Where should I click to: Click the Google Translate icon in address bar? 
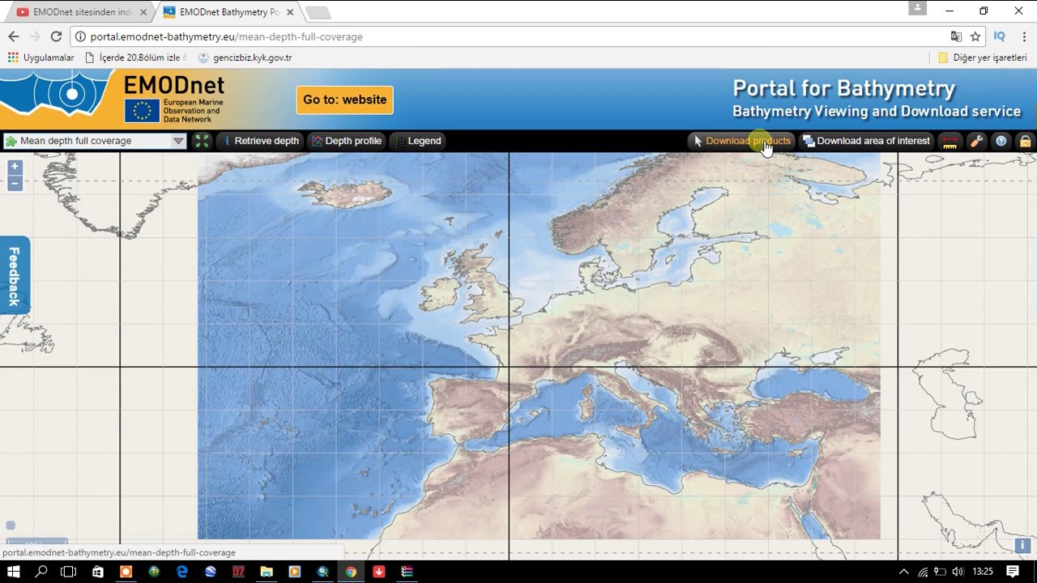956,36
